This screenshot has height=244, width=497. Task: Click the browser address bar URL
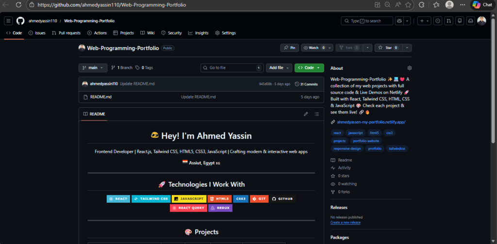[x=112, y=5]
